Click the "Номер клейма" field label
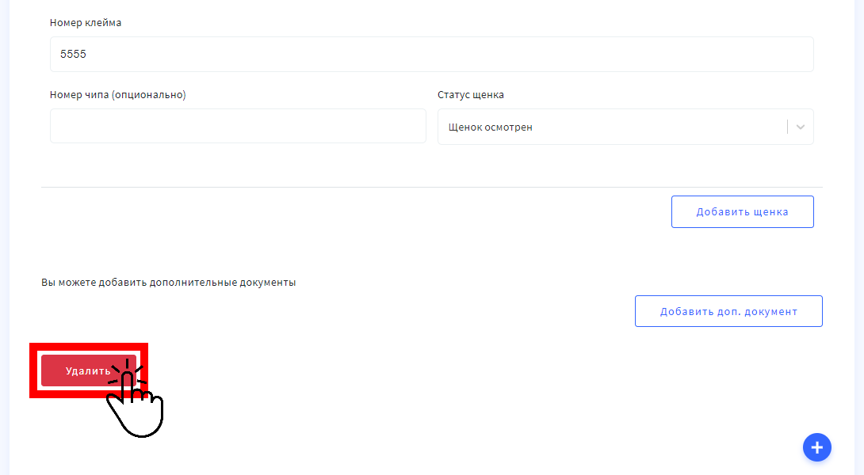864x475 pixels. click(86, 23)
